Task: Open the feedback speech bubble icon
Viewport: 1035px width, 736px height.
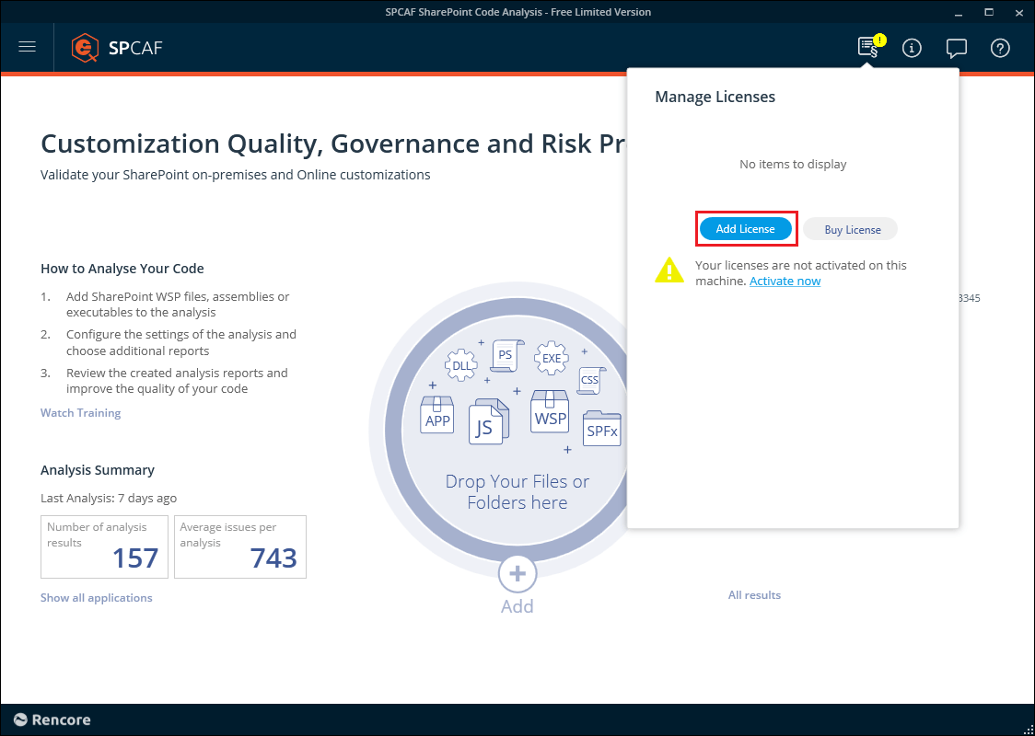Action: pos(956,48)
